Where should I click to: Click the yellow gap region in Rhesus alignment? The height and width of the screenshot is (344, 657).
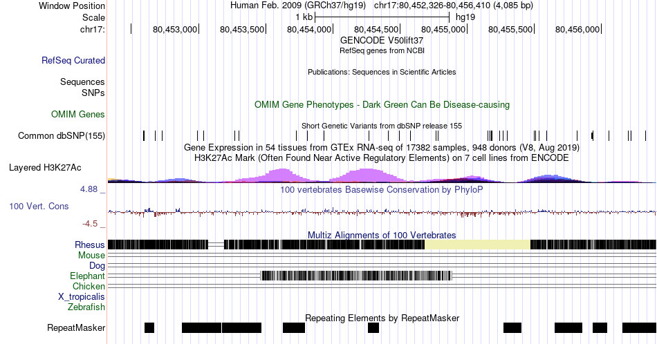(x=478, y=245)
